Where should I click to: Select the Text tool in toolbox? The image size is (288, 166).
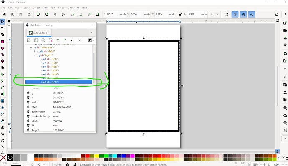pyautogui.click(x=3, y=94)
